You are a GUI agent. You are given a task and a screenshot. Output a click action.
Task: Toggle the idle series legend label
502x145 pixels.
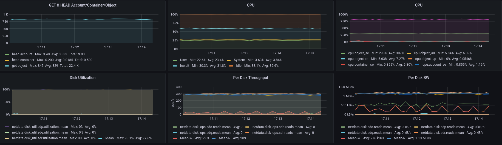pyautogui.click(x=239, y=66)
